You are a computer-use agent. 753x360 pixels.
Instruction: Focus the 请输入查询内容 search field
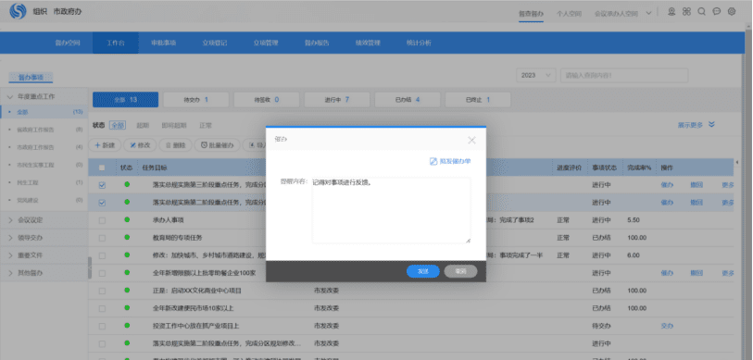(x=624, y=75)
